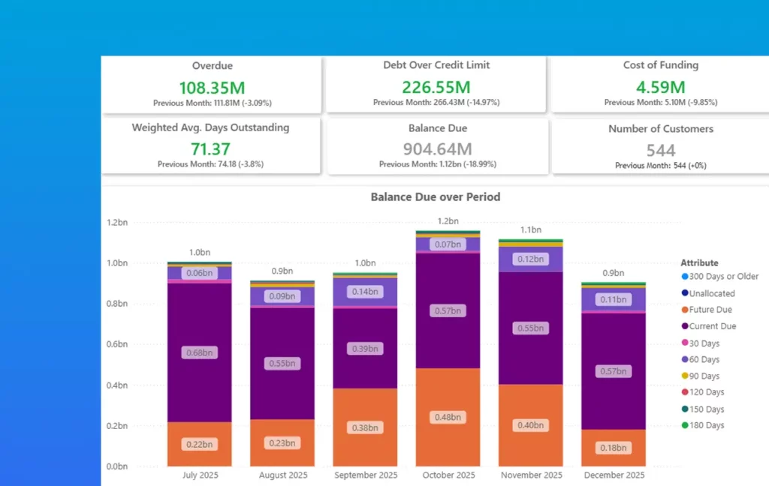This screenshot has width=769, height=486.
Task: Click the Cost of Funding 4.59M value
Action: (660, 86)
